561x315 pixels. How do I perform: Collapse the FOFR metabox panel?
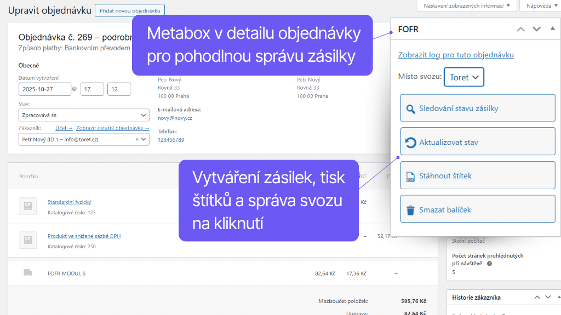[x=552, y=29]
